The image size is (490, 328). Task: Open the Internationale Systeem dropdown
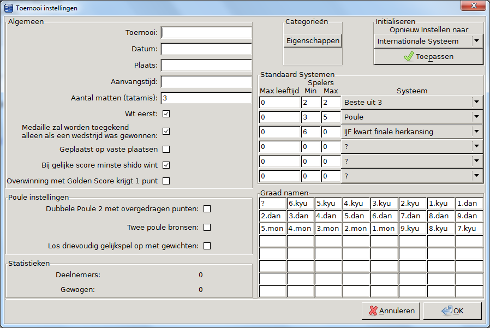(x=477, y=41)
